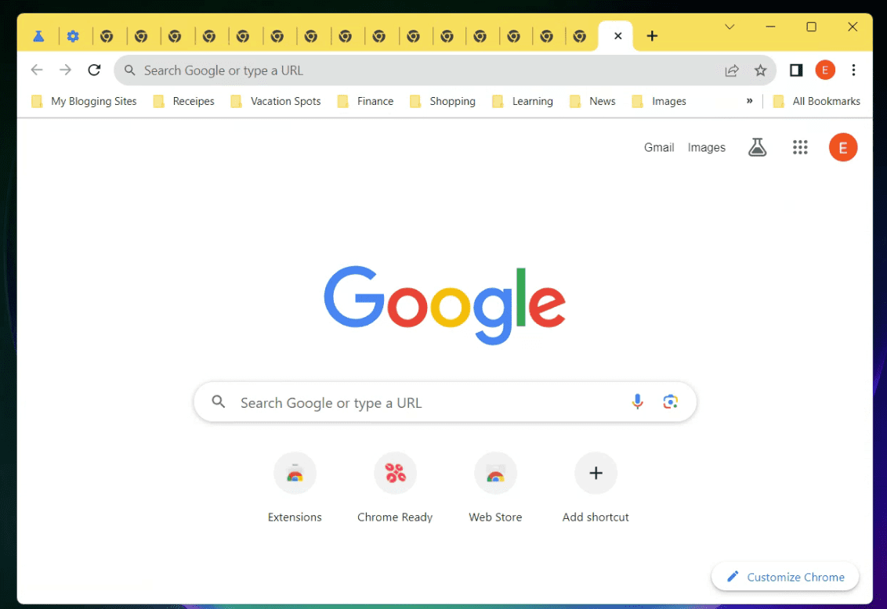
Task: Focus the Google search box
Action: click(x=444, y=402)
